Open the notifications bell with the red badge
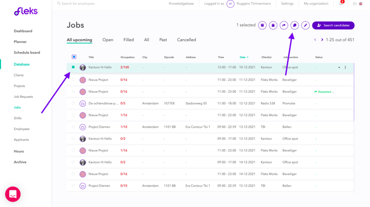The image size is (370, 207). coord(341,4)
